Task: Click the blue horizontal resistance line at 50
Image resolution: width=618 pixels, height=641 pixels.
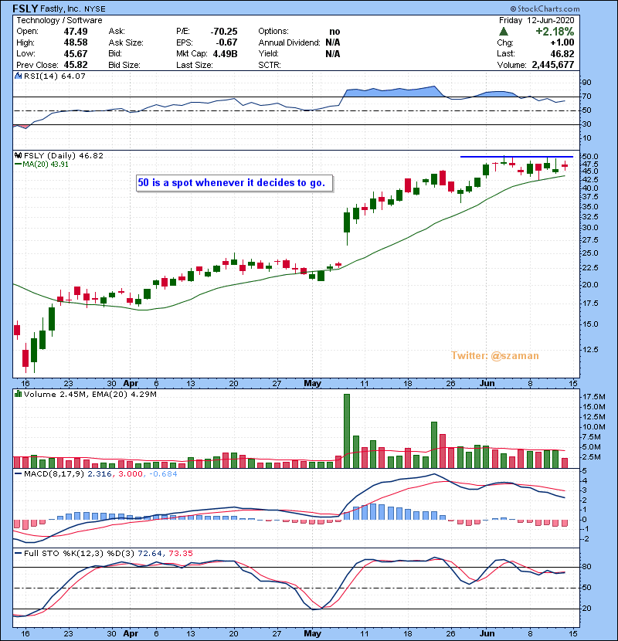Action: (x=517, y=157)
